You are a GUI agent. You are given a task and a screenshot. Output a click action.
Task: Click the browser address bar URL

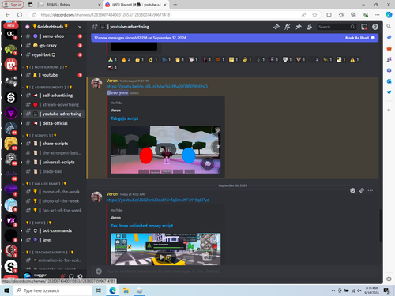click(107, 15)
